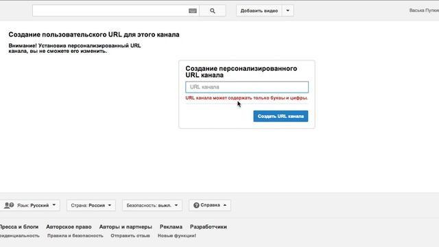This screenshot has width=439, height=247.
Task: Click the Создать URL канала button
Action: (x=281, y=116)
